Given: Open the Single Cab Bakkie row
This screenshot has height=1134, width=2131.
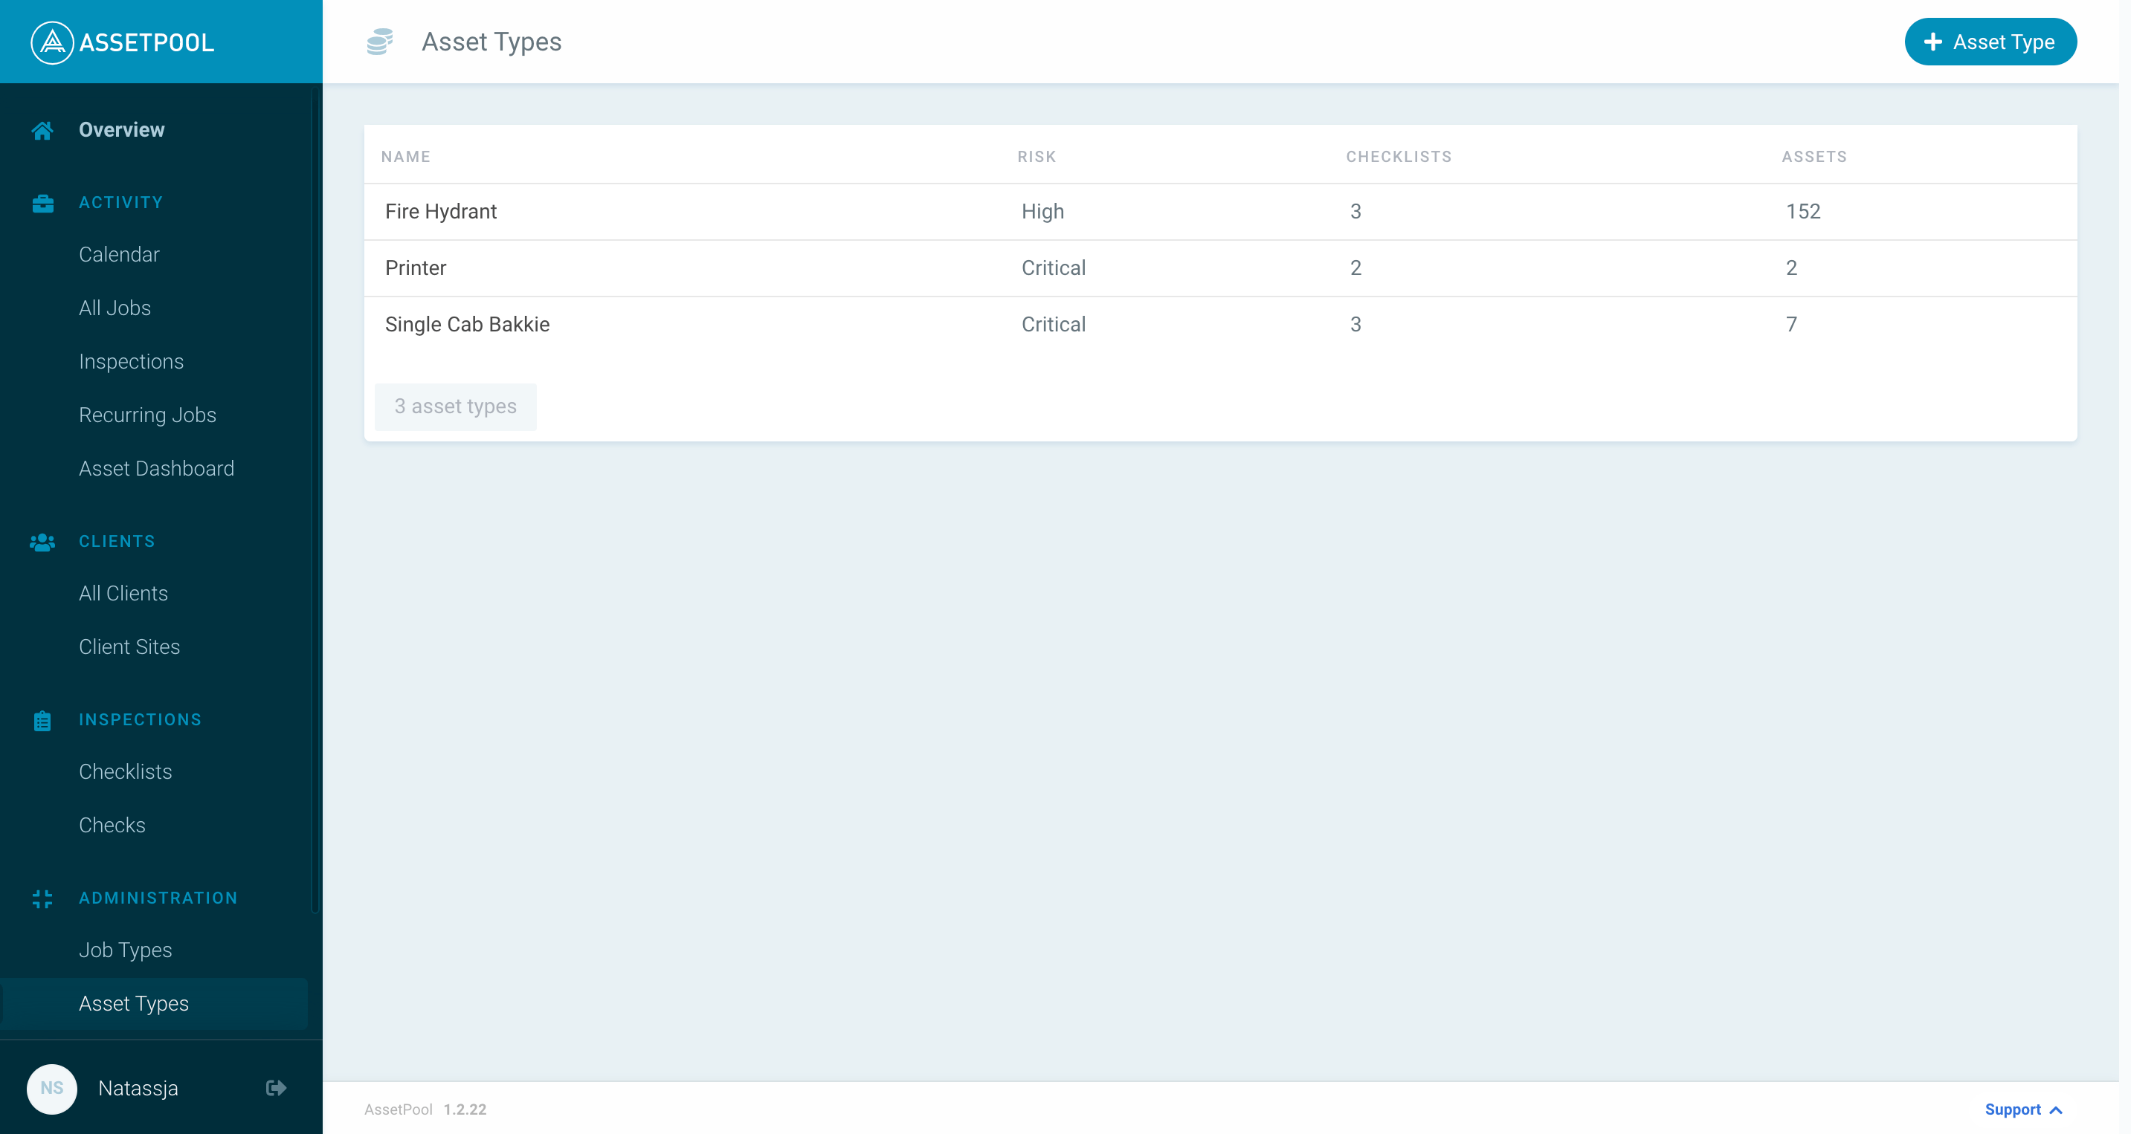Looking at the screenshot, I should (x=1220, y=325).
